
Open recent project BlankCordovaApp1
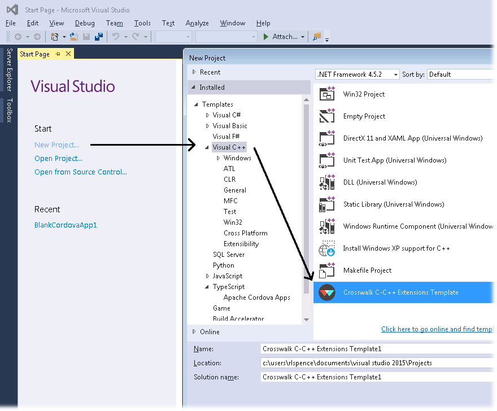click(x=66, y=225)
